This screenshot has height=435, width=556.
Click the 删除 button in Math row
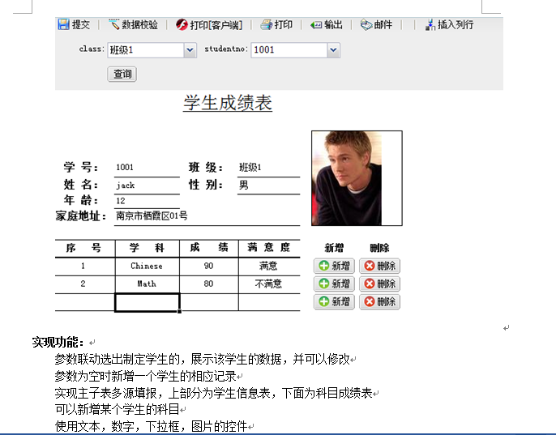coord(380,284)
